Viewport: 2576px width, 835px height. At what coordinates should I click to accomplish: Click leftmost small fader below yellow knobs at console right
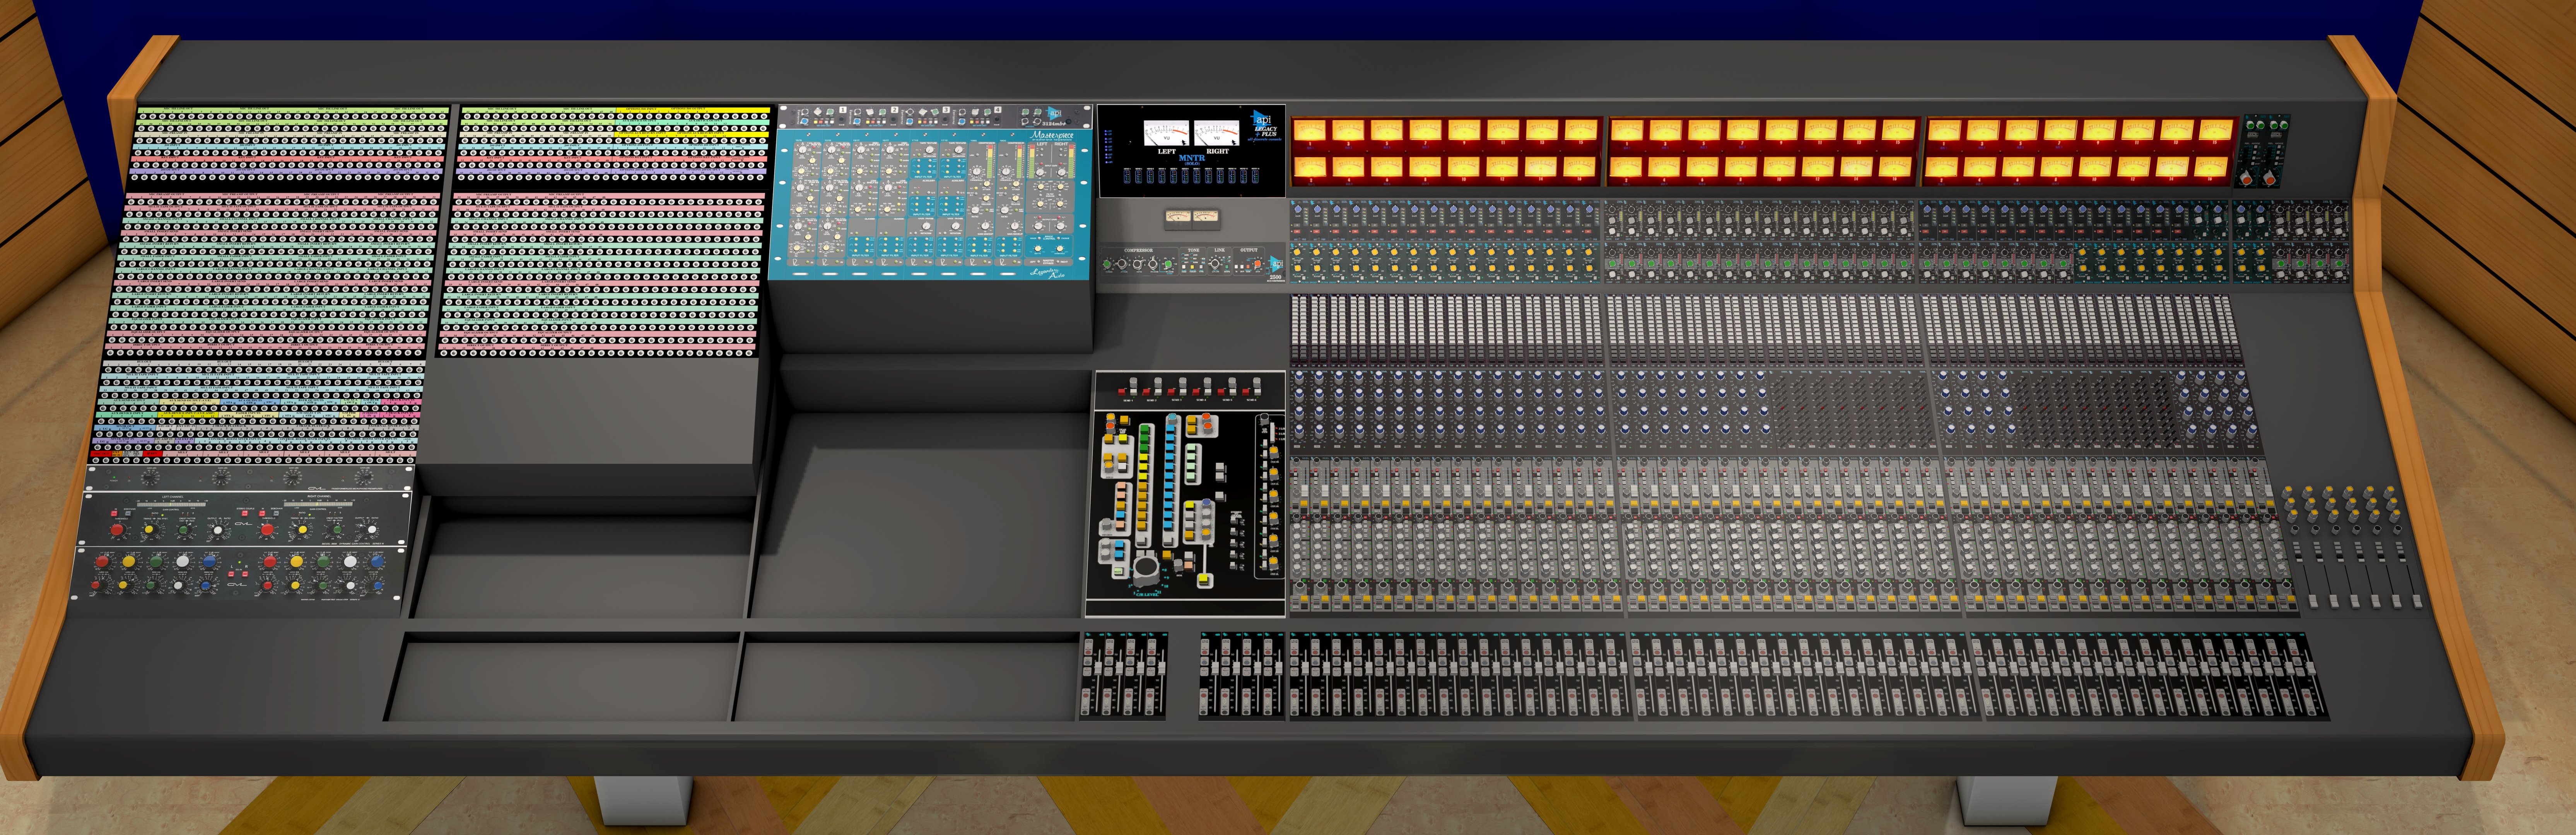point(2313,602)
